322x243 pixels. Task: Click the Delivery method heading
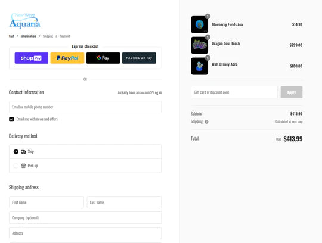coord(23,136)
